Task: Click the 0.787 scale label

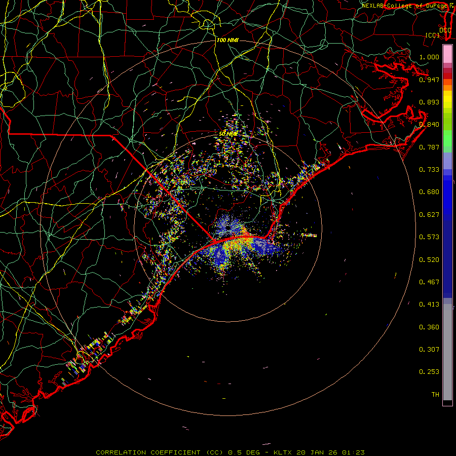Action: 429,147
